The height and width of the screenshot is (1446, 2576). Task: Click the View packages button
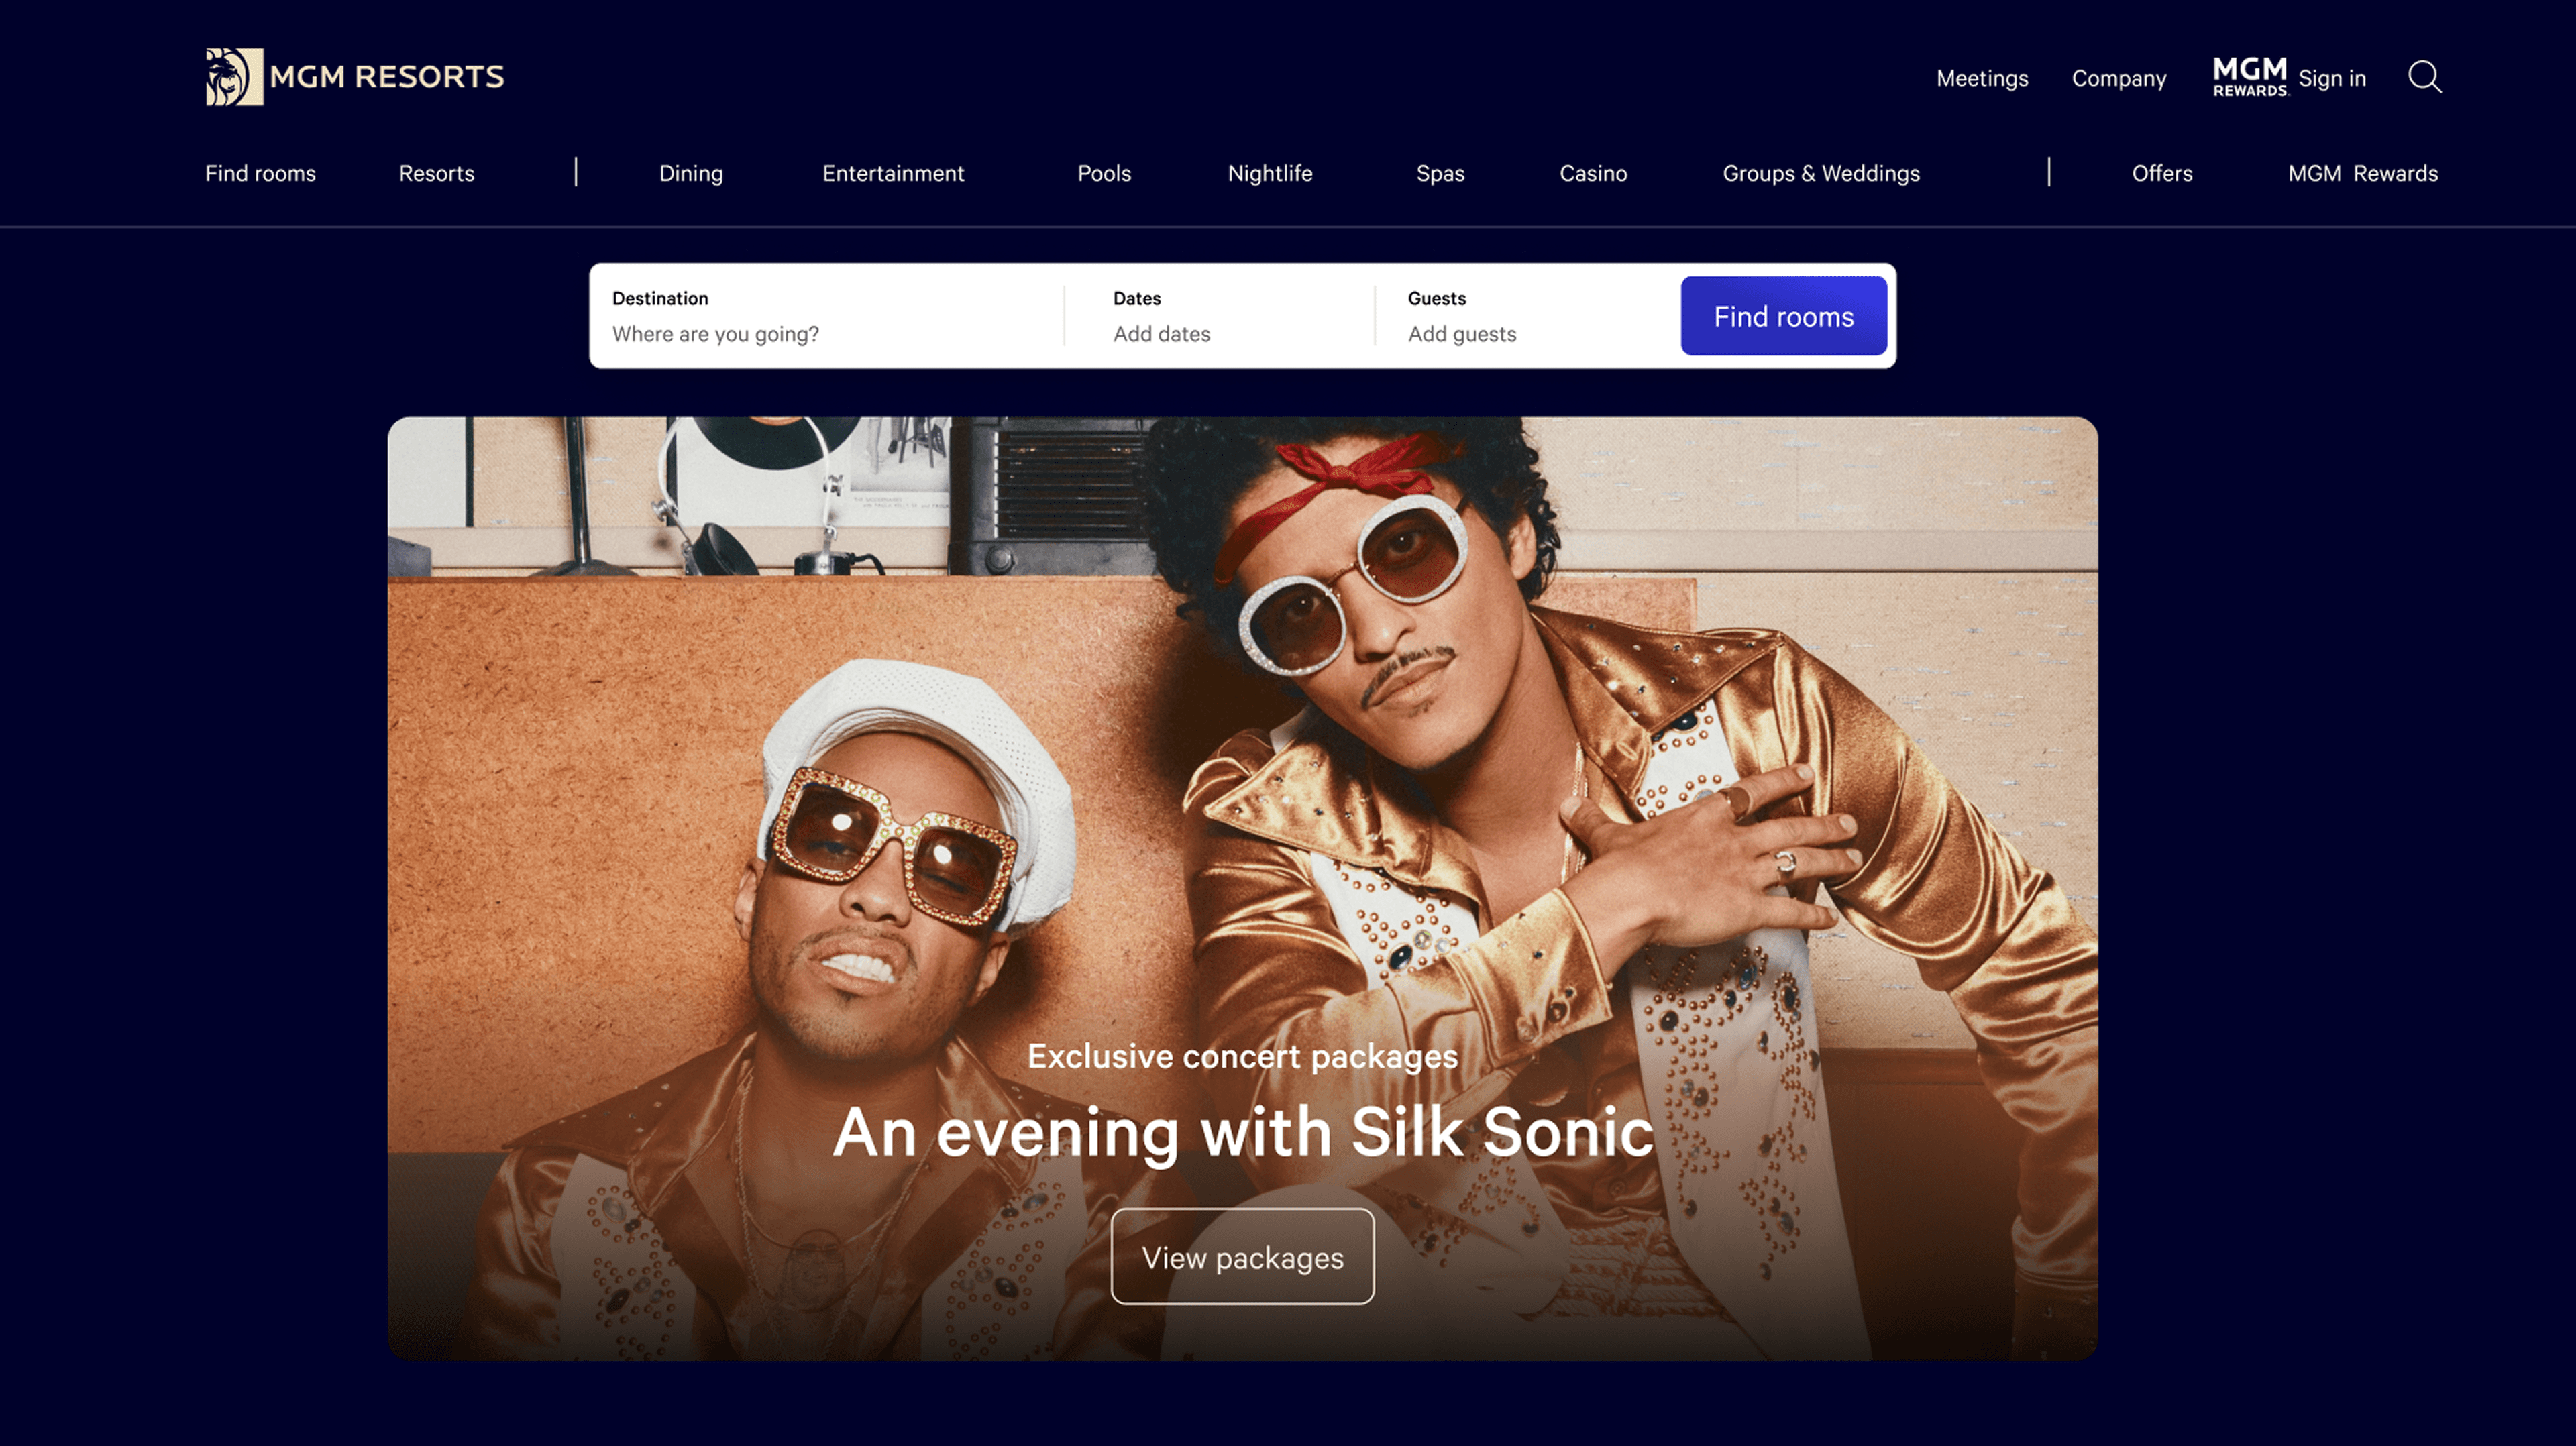pyautogui.click(x=1243, y=1257)
